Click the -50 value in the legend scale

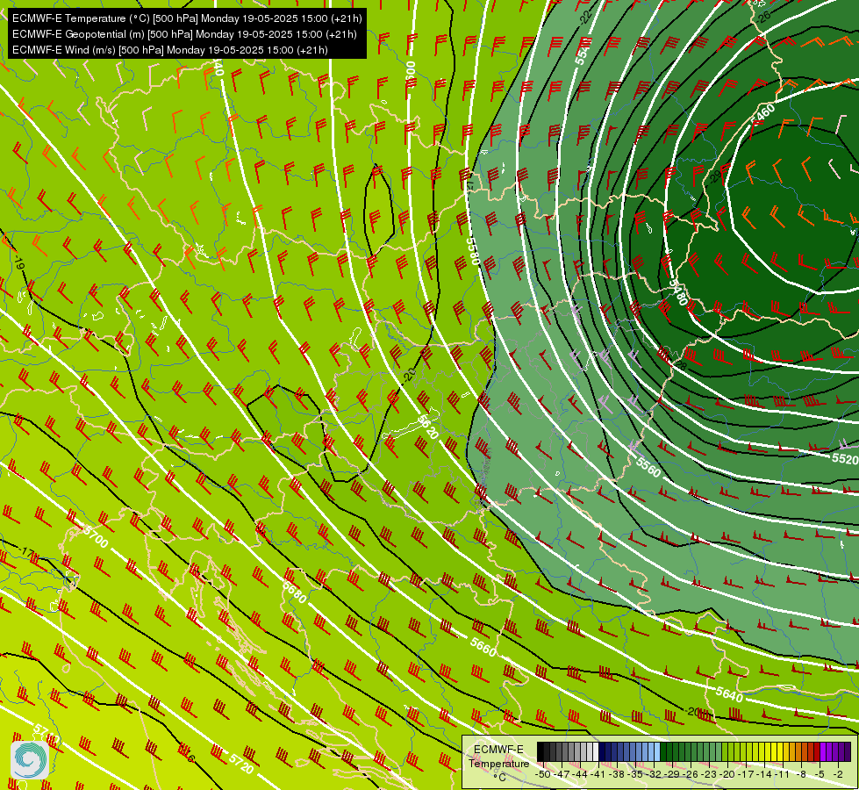543,775
